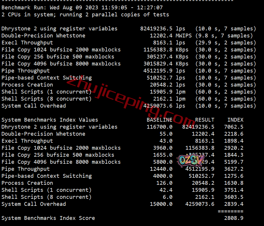Viewport: 264px width, 226px height.
Task: Click the 2 CPUs in system line
Action: pos(85,15)
